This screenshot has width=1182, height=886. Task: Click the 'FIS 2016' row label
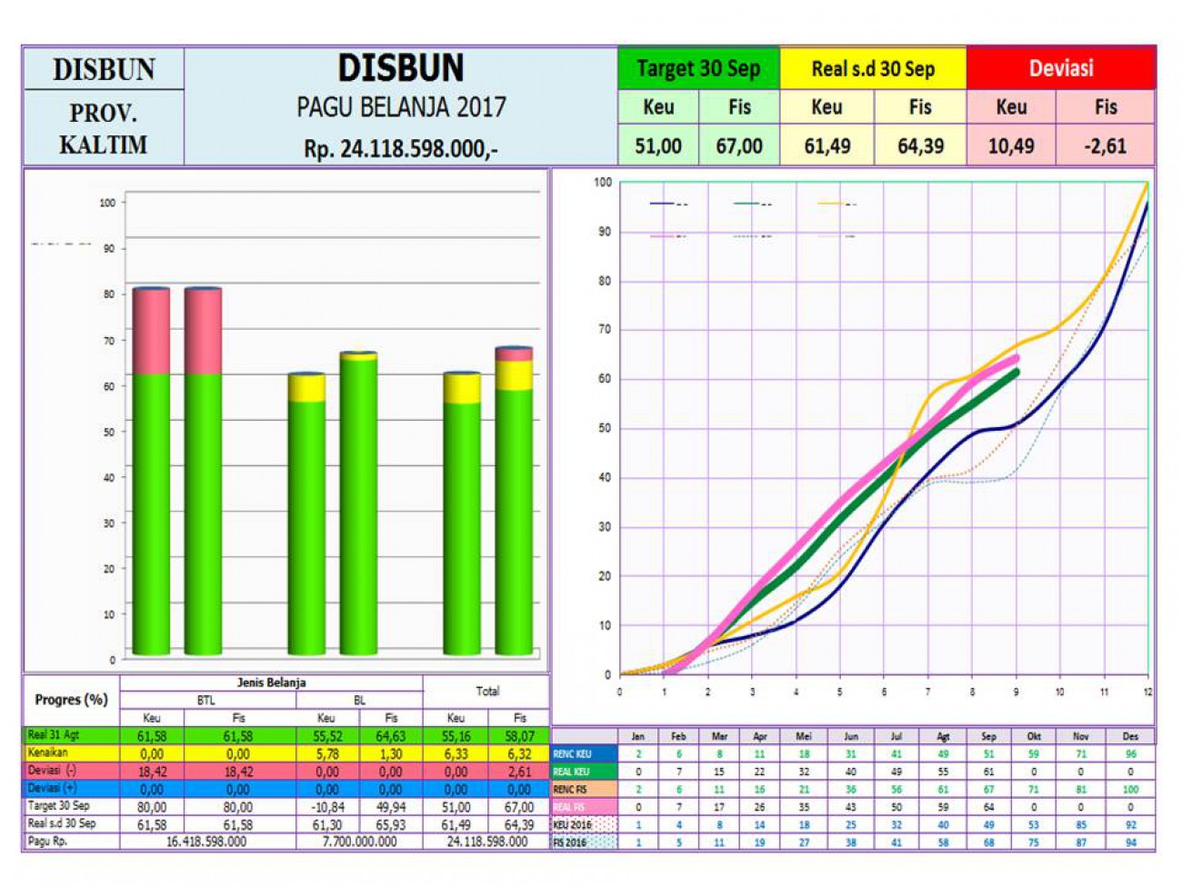click(584, 842)
